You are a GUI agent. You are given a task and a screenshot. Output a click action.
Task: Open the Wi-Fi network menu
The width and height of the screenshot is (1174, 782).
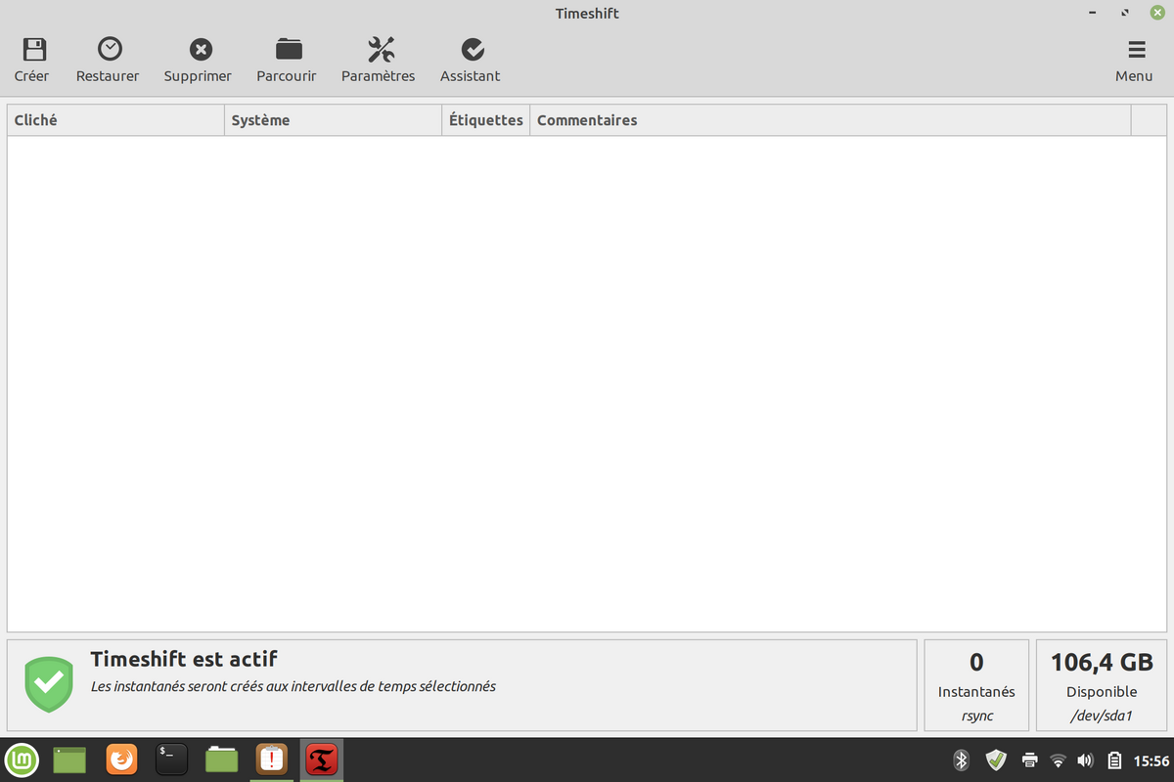(1058, 760)
